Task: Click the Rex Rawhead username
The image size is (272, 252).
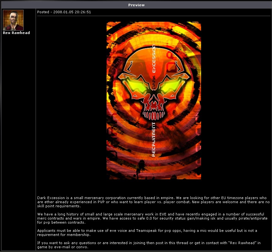Action: pos(16,33)
